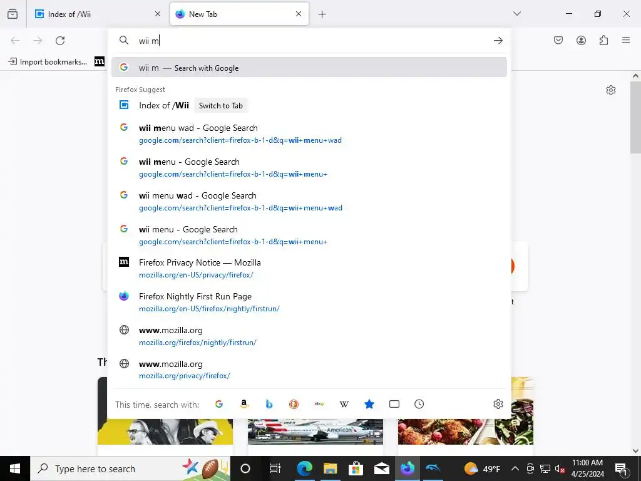Image resolution: width=641 pixels, height=481 pixels.
Task: Go to the typed address with arrow
Action: pos(498,41)
